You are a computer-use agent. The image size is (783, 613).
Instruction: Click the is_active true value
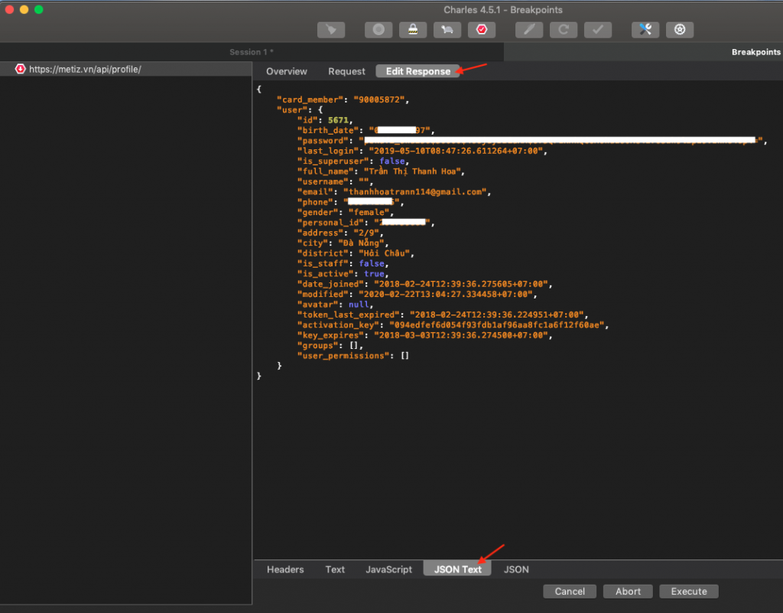tap(374, 274)
